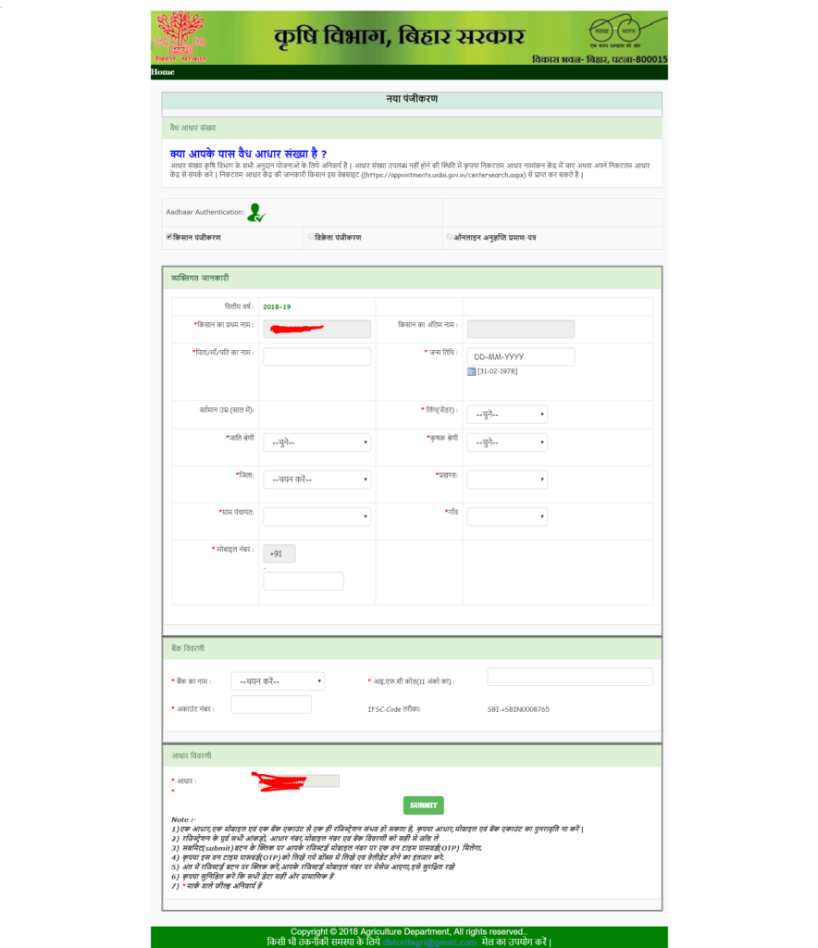Open the Home menu item
This screenshot has height=948, width=818.
pos(163,72)
